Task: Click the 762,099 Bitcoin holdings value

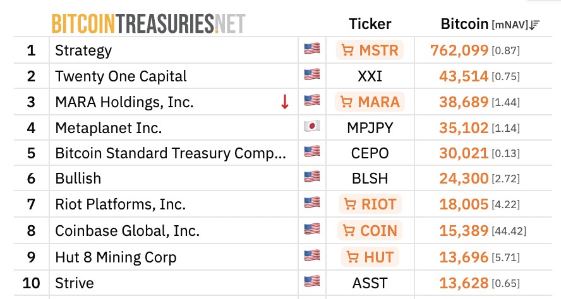Action: point(459,50)
